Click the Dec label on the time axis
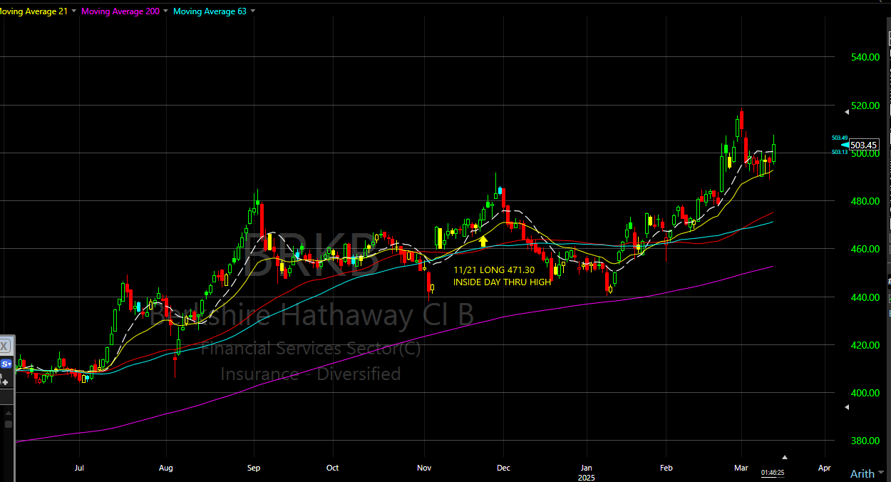Image resolution: width=891 pixels, height=482 pixels. [503, 468]
